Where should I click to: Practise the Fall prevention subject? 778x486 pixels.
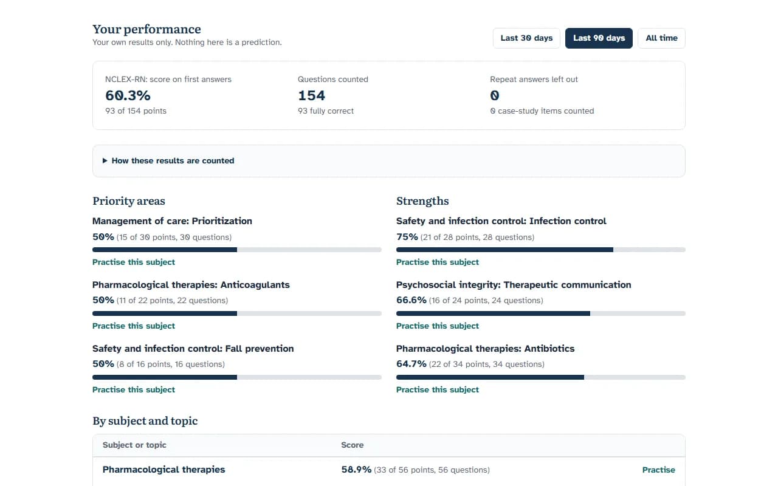[134, 390]
